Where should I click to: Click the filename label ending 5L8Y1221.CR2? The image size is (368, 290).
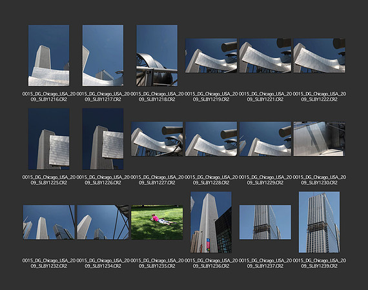point(265,97)
